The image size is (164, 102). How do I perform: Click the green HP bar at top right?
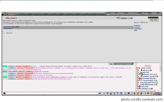coord(153,17)
